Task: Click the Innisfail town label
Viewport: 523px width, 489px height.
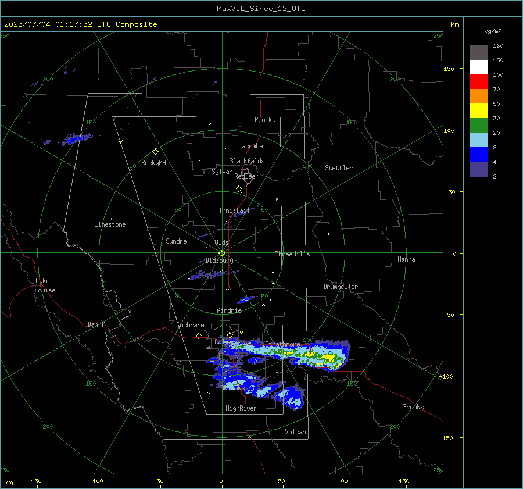Action: [x=235, y=210]
